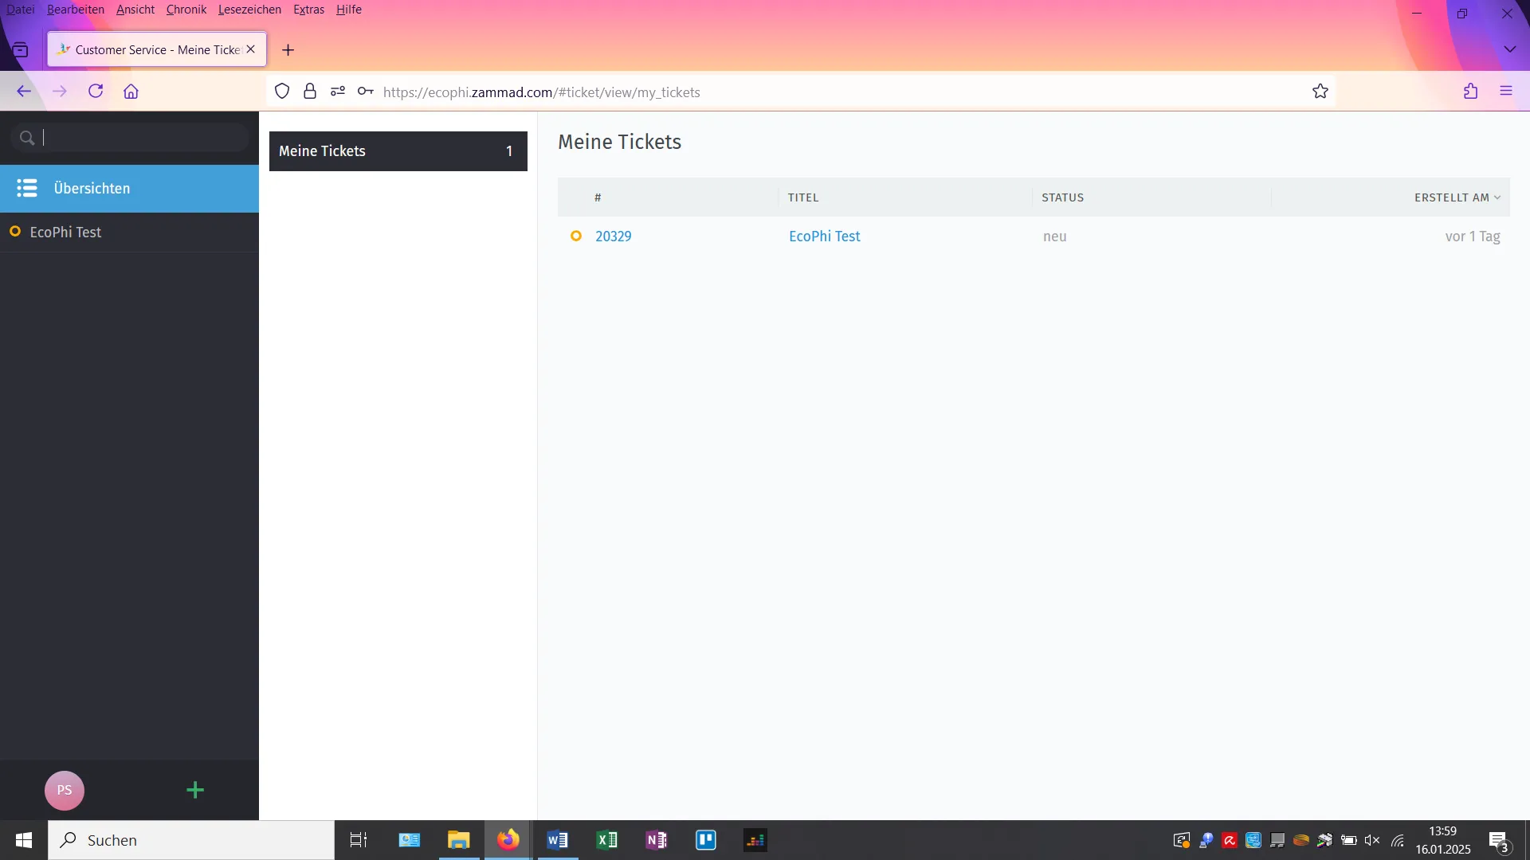Open the network status icon in system tray

tap(1399, 840)
